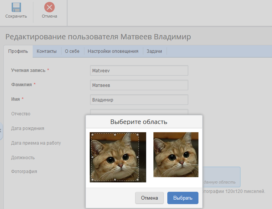Image resolution: width=272 pixels, height=209 pixels.
Task: Confirm crop with the Выбрать button
Action: [183, 198]
